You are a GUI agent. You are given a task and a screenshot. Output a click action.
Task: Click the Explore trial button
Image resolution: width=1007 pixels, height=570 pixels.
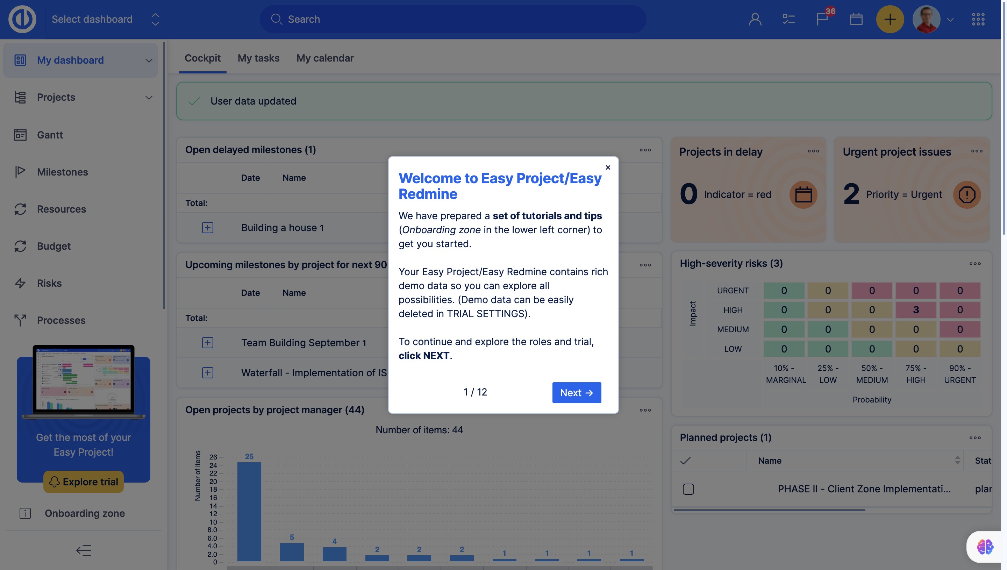click(x=83, y=482)
